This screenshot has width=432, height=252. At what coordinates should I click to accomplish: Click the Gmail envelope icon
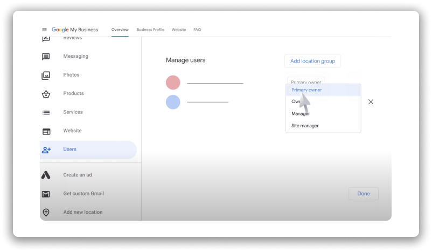[46, 194]
